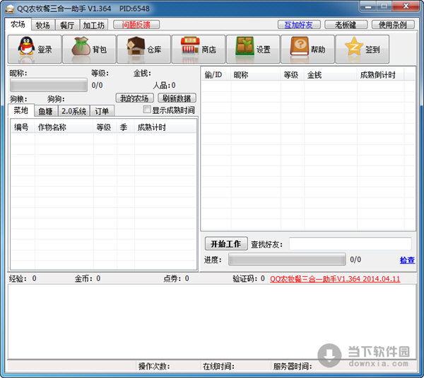Sort by 编号 column header
Screen dimensions: 424x378
pos(23,127)
